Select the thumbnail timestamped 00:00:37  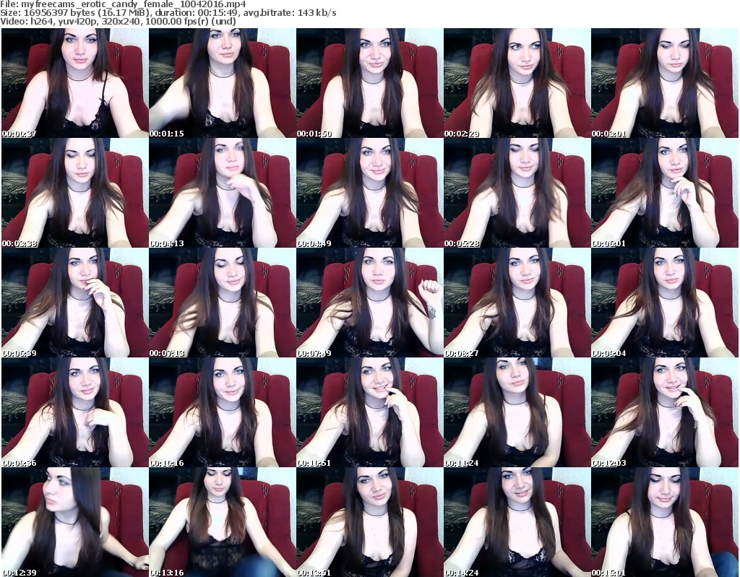tap(75, 83)
